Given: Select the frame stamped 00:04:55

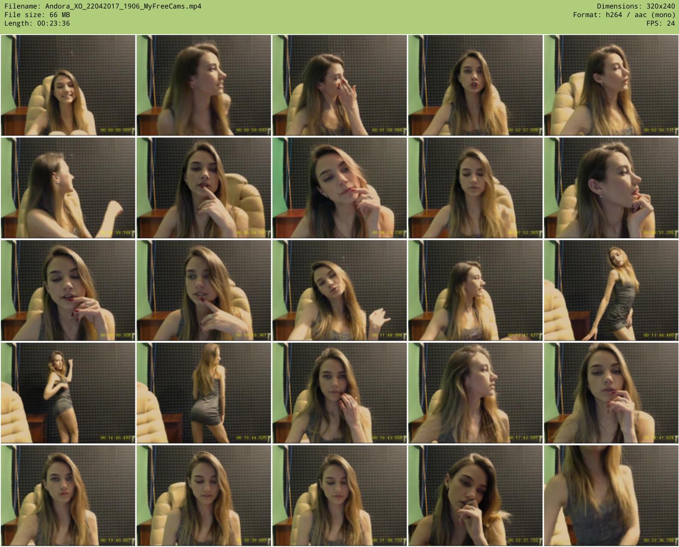Looking at the screenshot, I should (68, 188).
